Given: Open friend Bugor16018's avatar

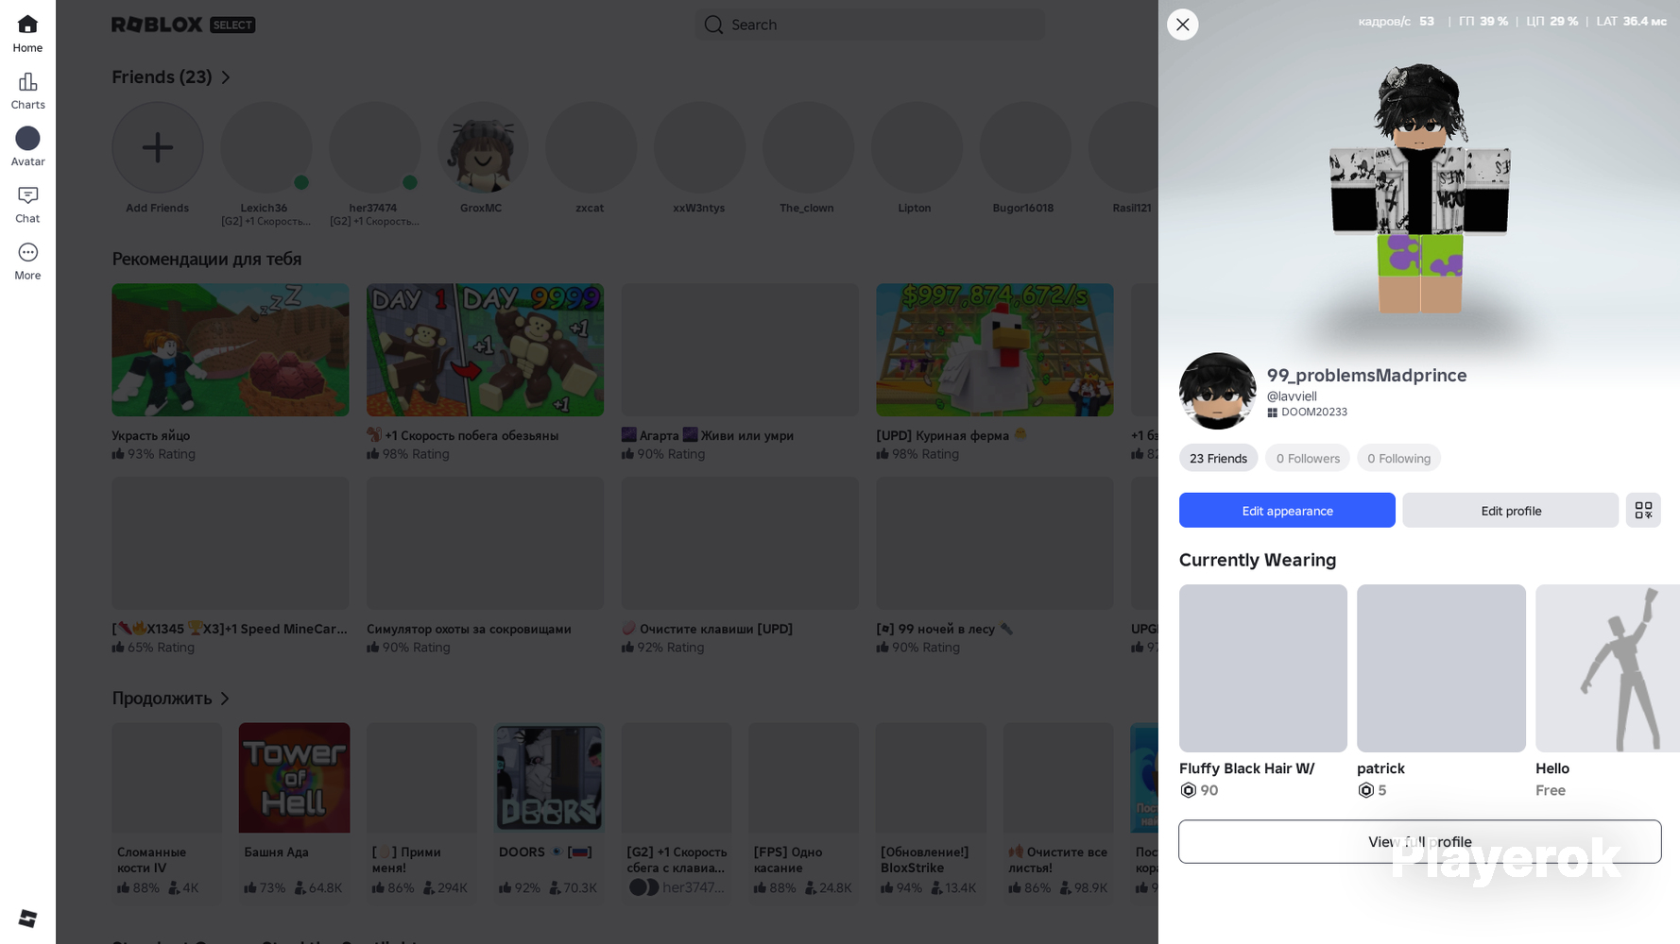Looking at the screenshot, I should [1024, 147].
